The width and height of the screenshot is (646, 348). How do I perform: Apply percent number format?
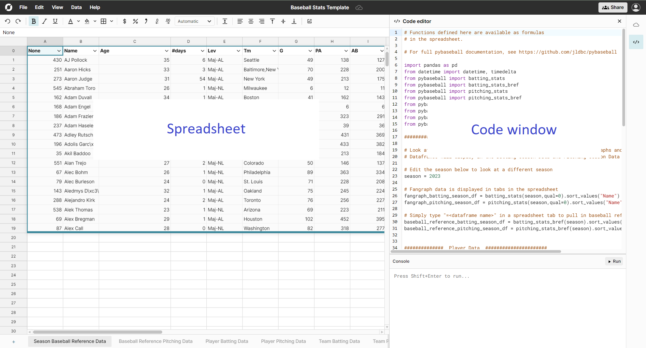(135, 21)
